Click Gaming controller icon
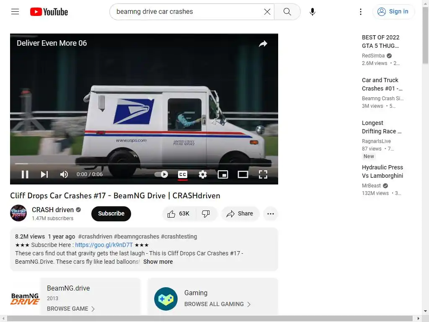Image resolution: width=429 pixels, height=322 pixels. click(166, 299)
